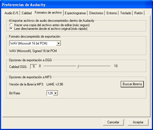Click the LAME v3.98 version text
This screenshot has width=153, height=130.
55,84
